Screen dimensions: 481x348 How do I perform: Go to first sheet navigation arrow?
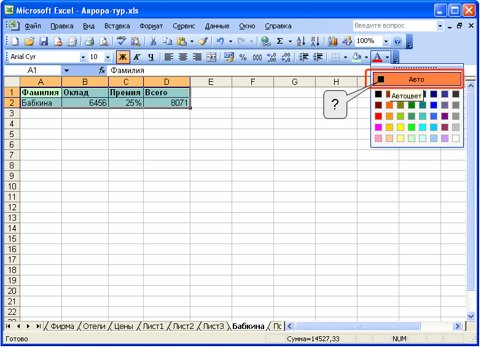(8, 326)
